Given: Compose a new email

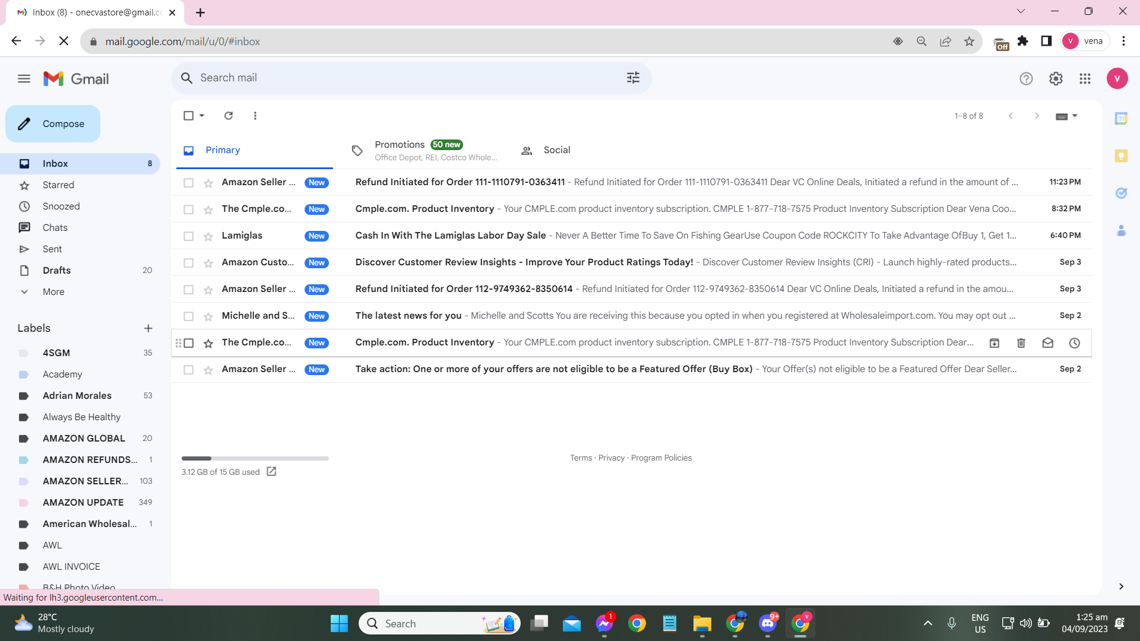Looking at the screenshot, I should 53,124.
